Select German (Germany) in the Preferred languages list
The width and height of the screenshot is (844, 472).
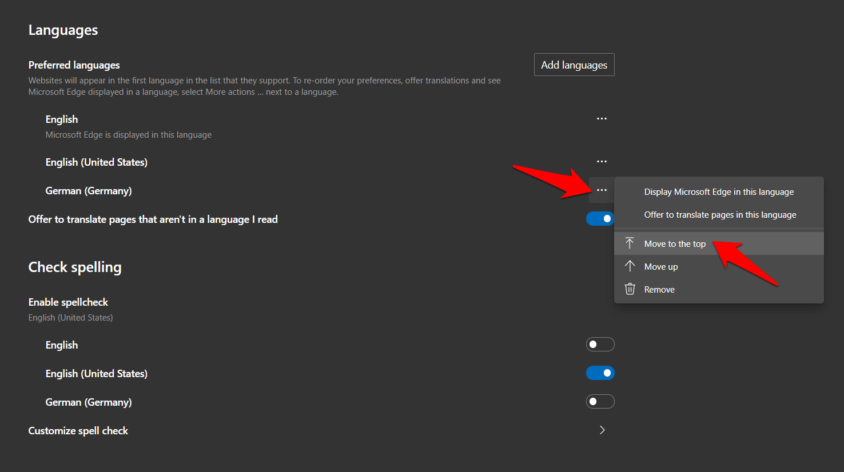[89, 191]
